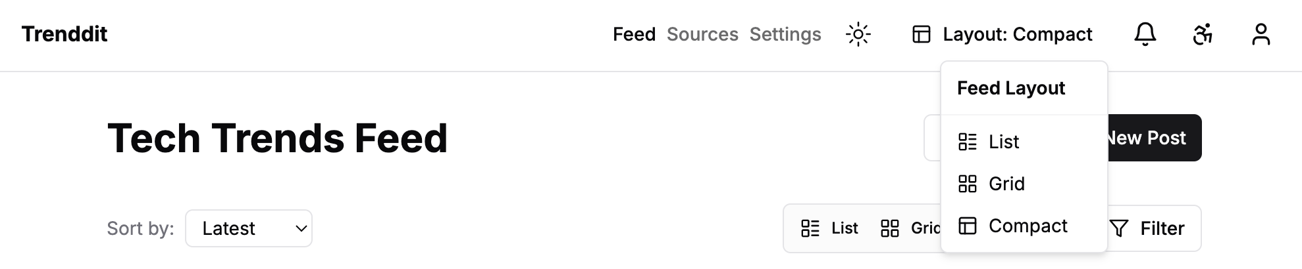This screenshot has height=269, width=1302.
Task: Expand the Sort by Latest dropdown
Action: [248, 228]
